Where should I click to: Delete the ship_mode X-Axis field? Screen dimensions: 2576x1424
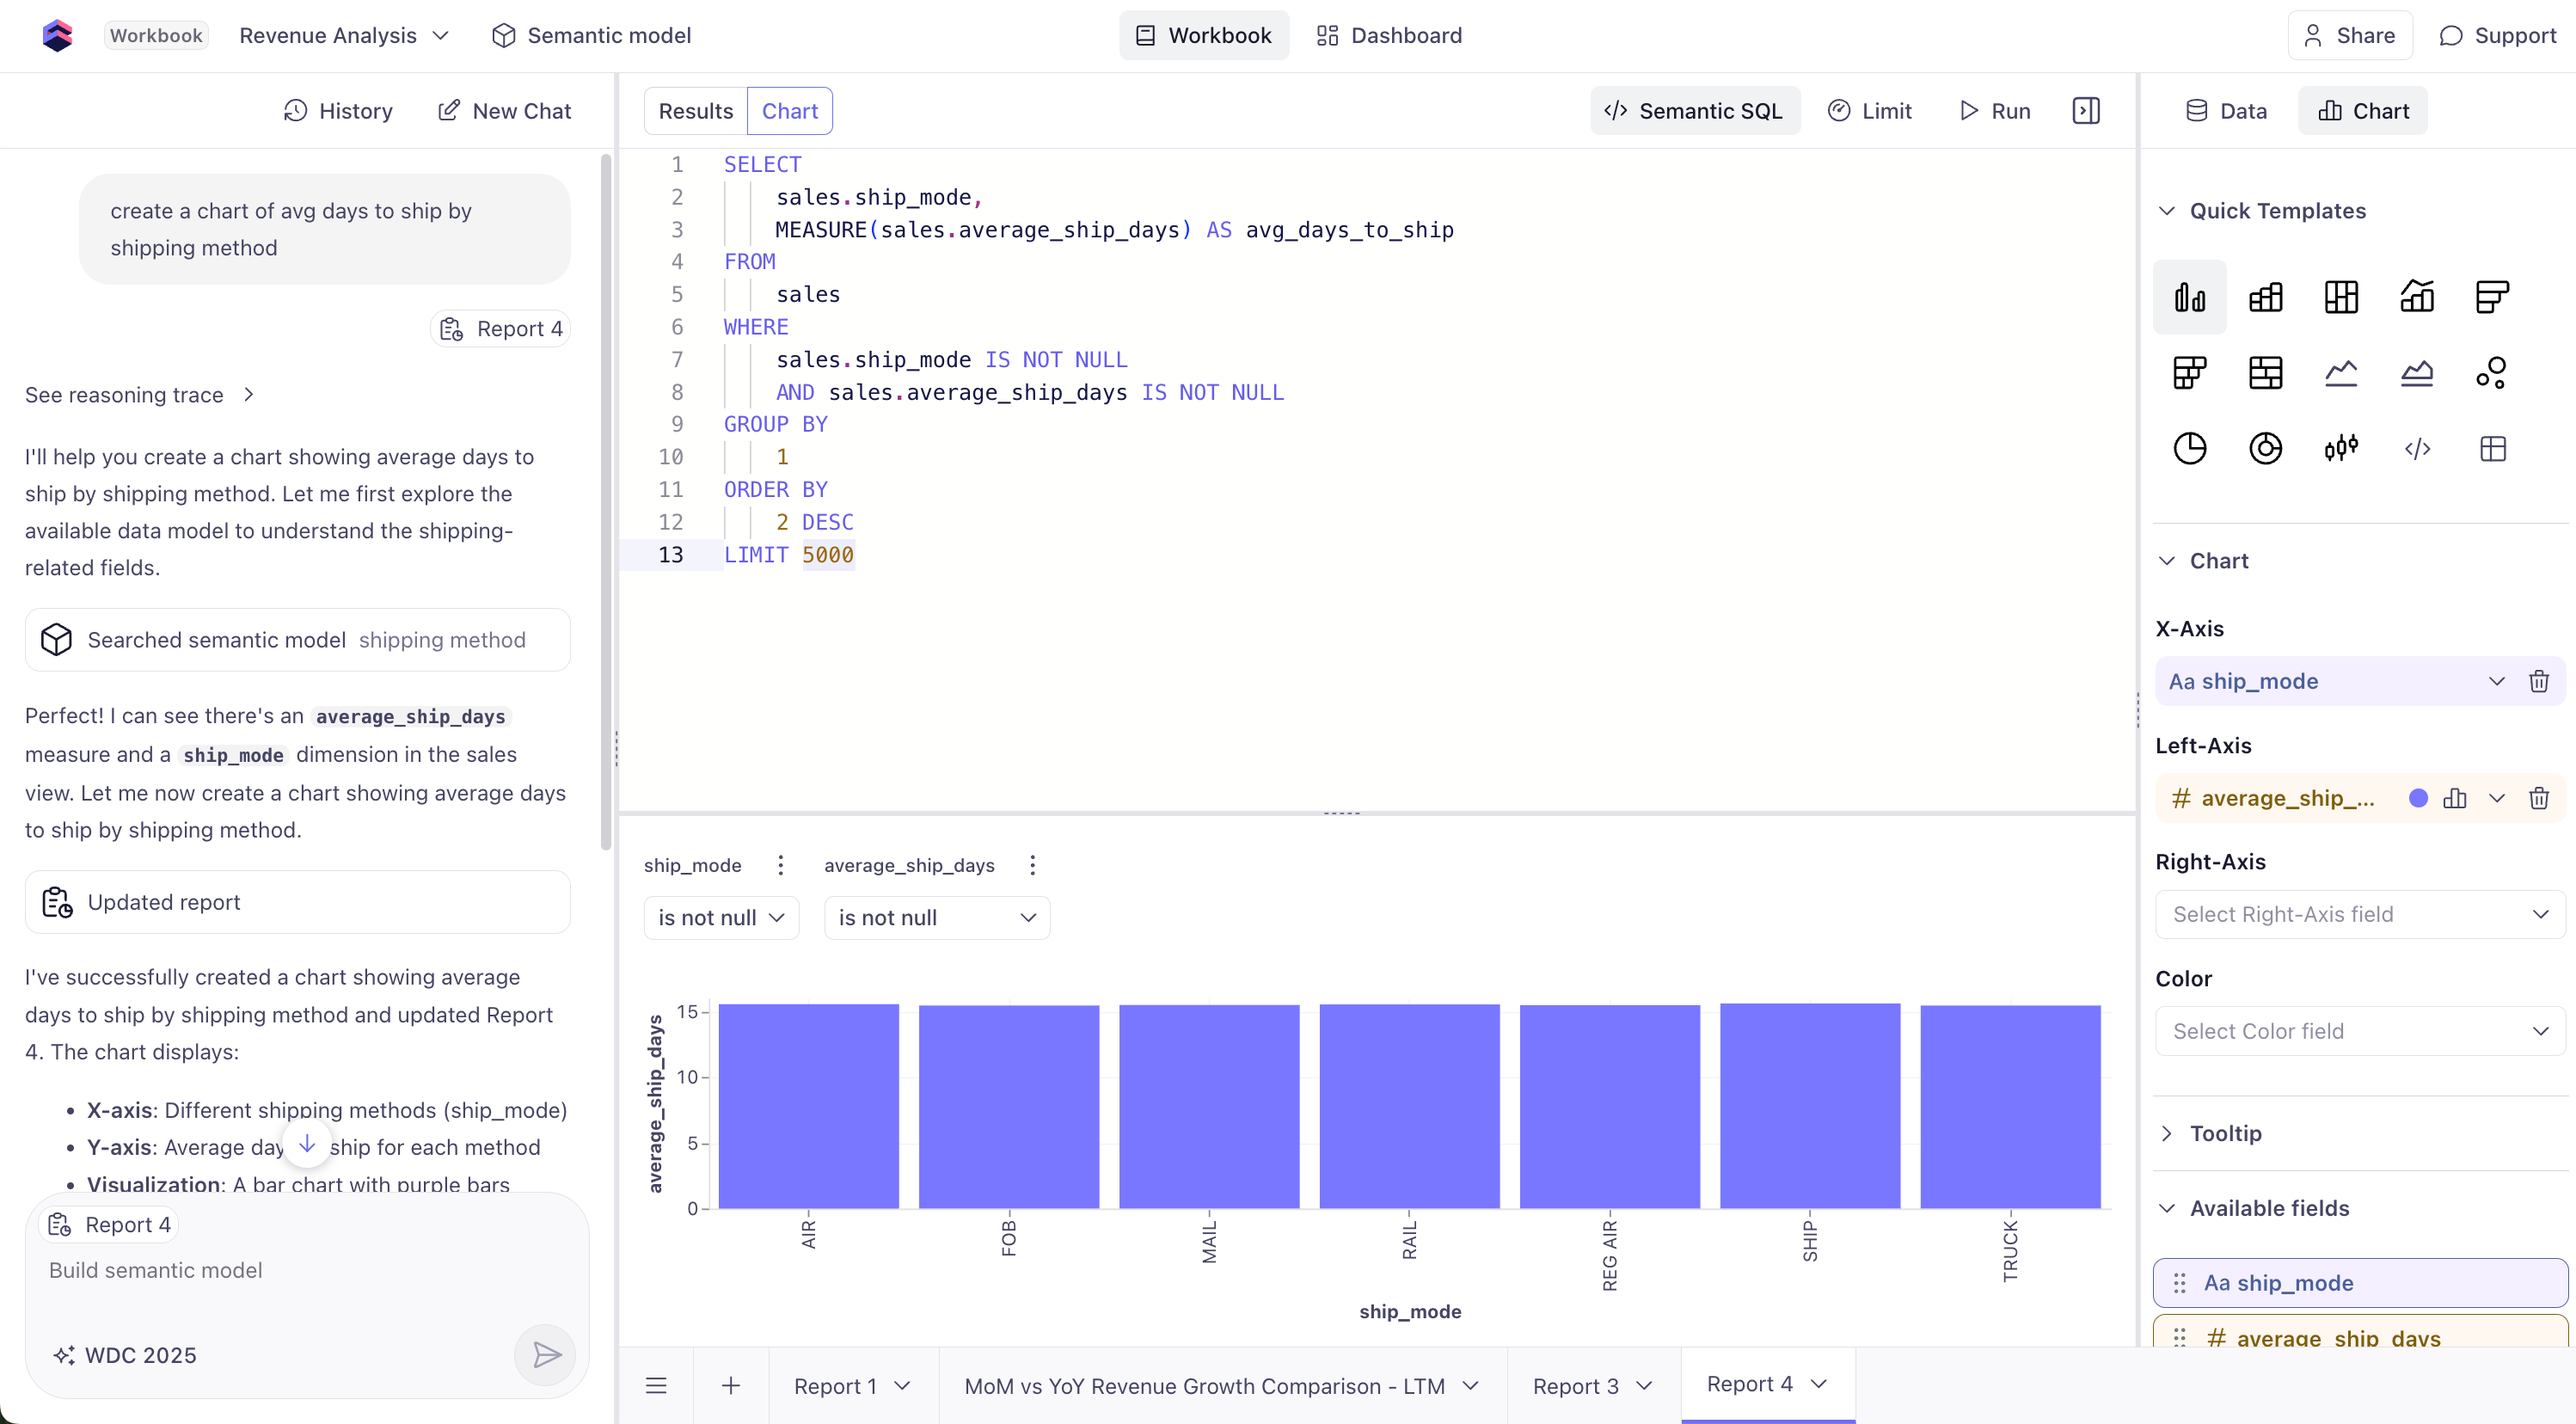[2539, 682]
